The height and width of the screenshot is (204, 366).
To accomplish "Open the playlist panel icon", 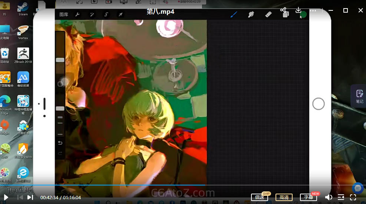I will (341, 197).
